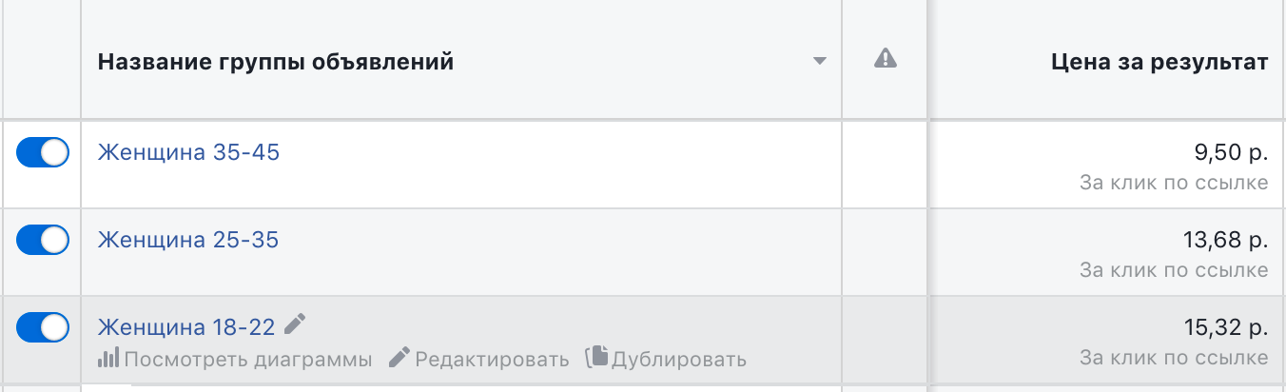This screenshot has width=1286, height=392.
Task: Disable the Женщина 25-35 ad set switch
Action: tap(43, 240)
